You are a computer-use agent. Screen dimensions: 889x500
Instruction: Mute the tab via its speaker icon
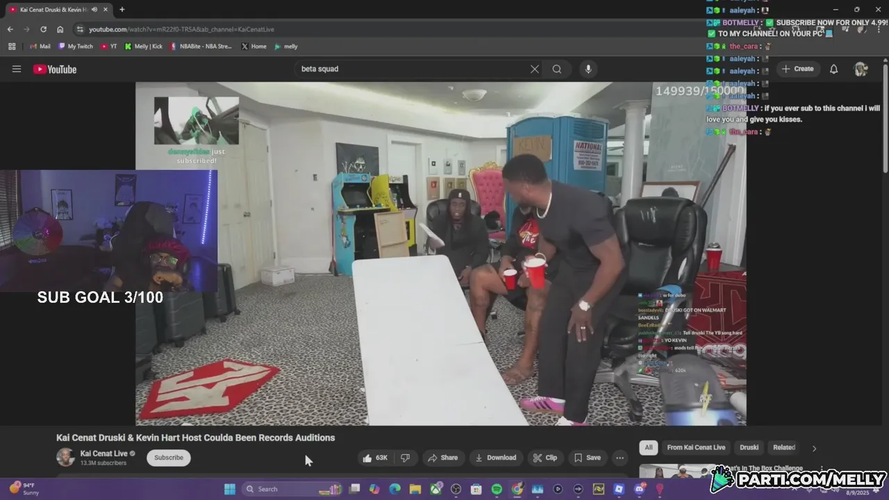[94, 10]
